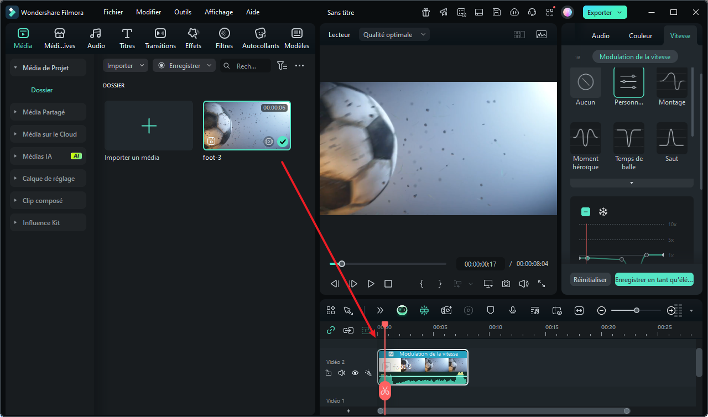Click the microphone voiceover icon
708x417 pixels.
coord(513,310)
